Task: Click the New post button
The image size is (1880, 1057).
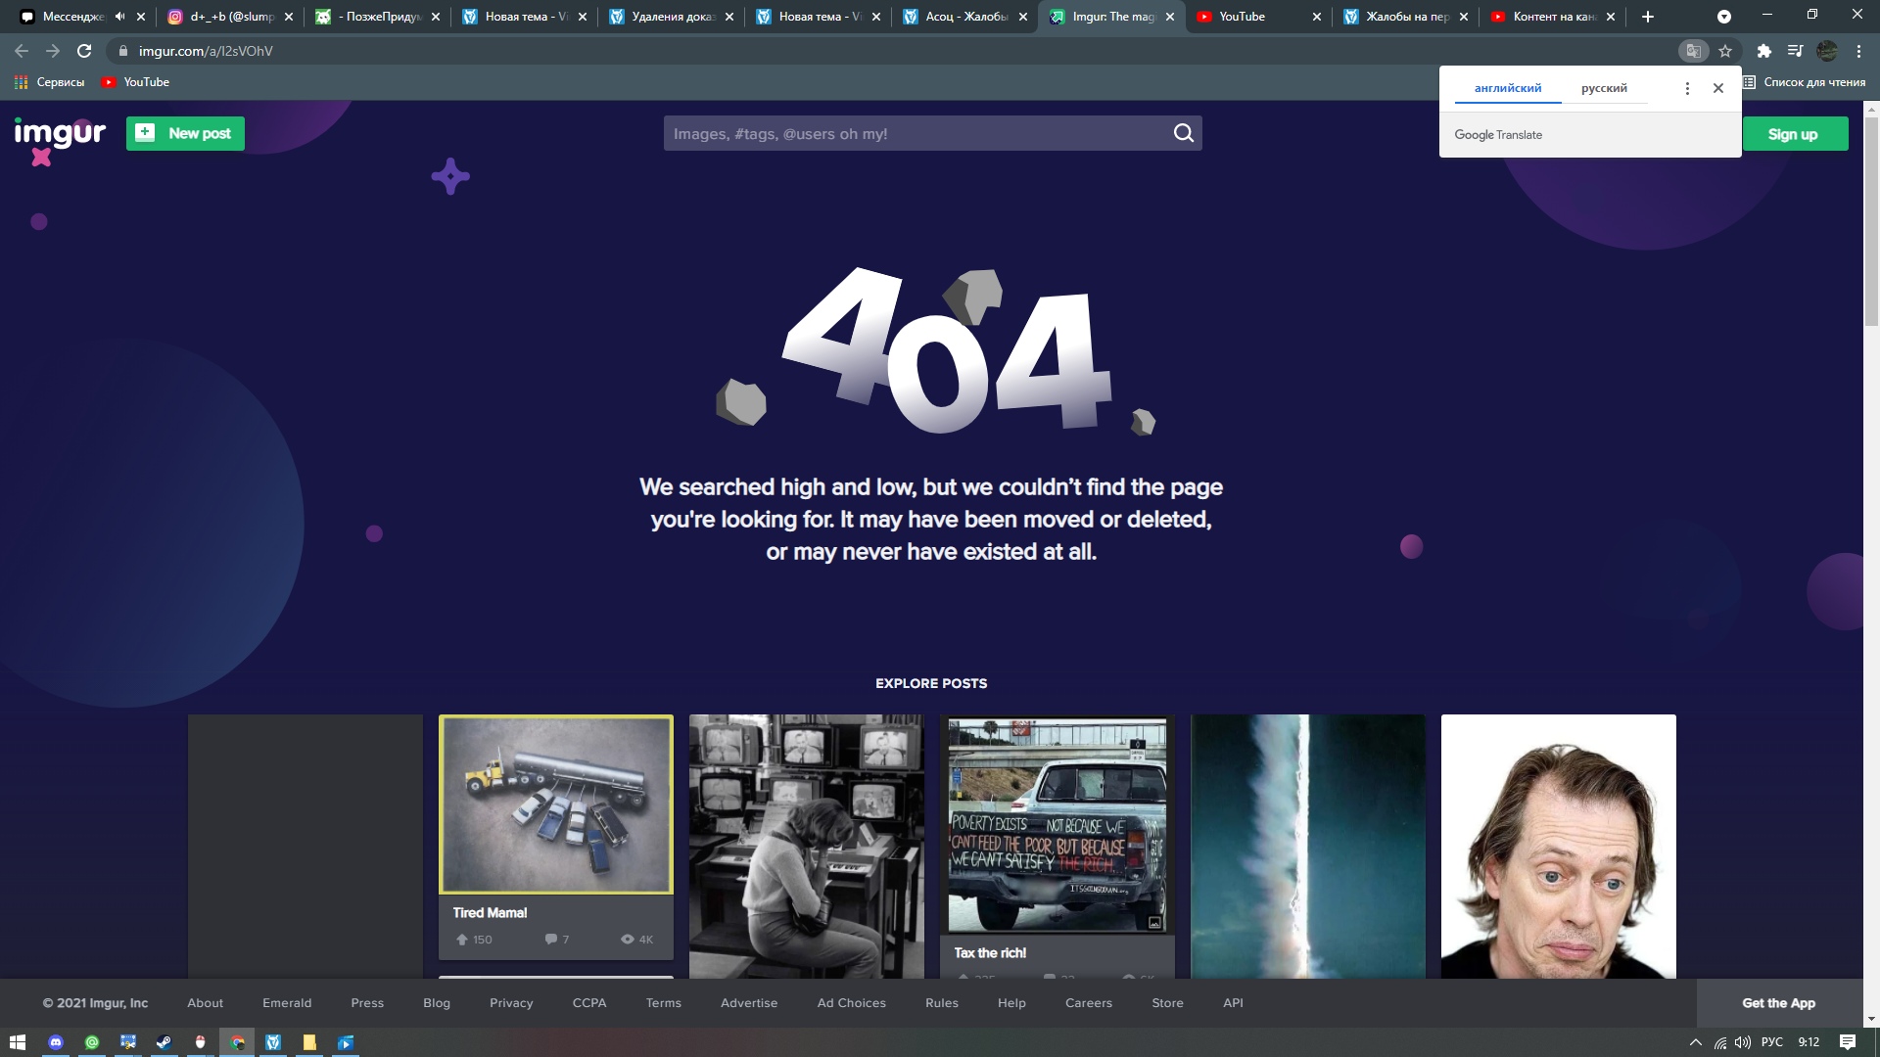Action: [185, 133]
